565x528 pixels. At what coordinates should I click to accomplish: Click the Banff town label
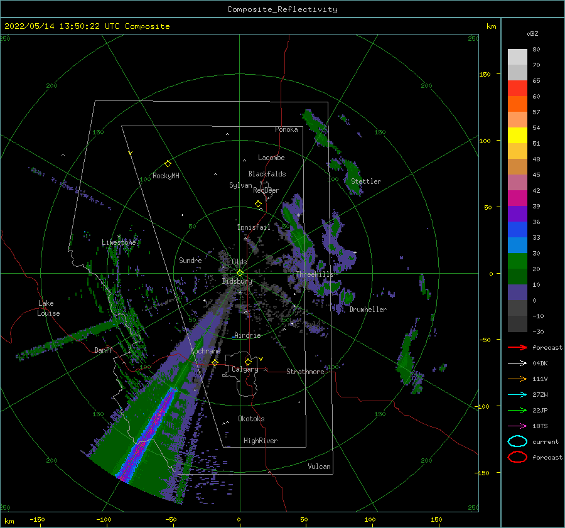(104, 350)
